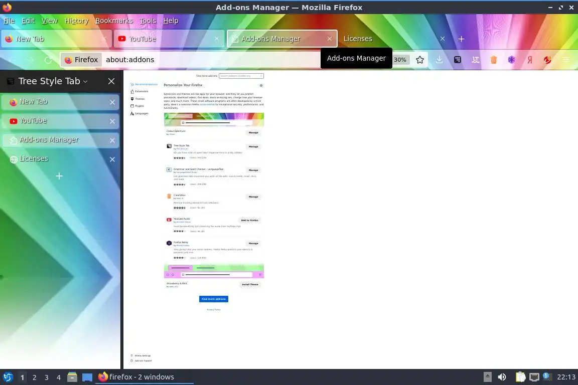578x385 pixels.
Task: Close the Add-ons Manager tab in tab strip
Action: coord(330,39)
